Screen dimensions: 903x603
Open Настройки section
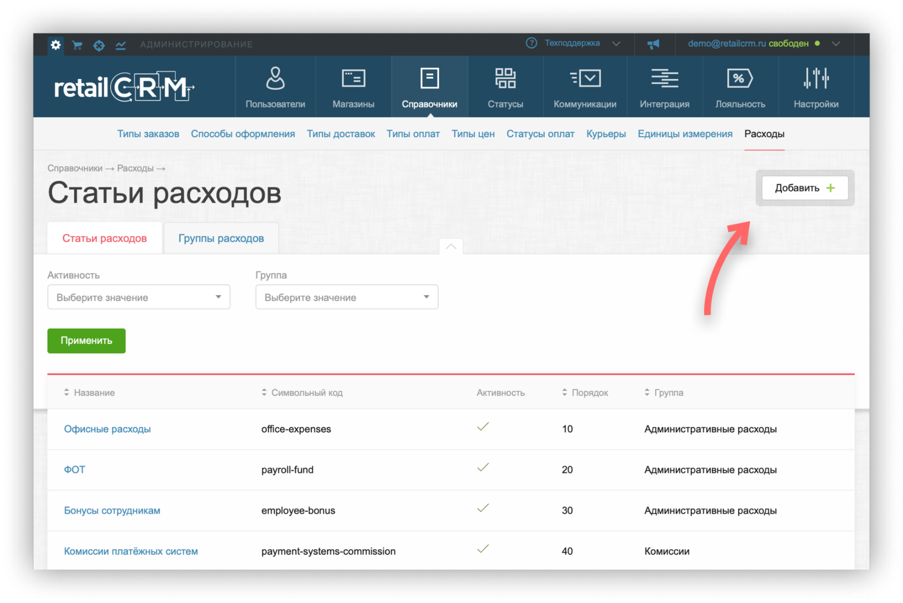[x=816, y=87]
